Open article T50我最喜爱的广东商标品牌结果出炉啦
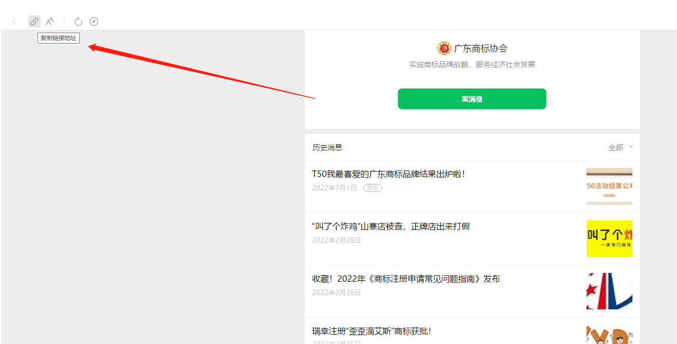Image resolution: width=677 pixels, height=344 pixels. [x=388, y=174]
